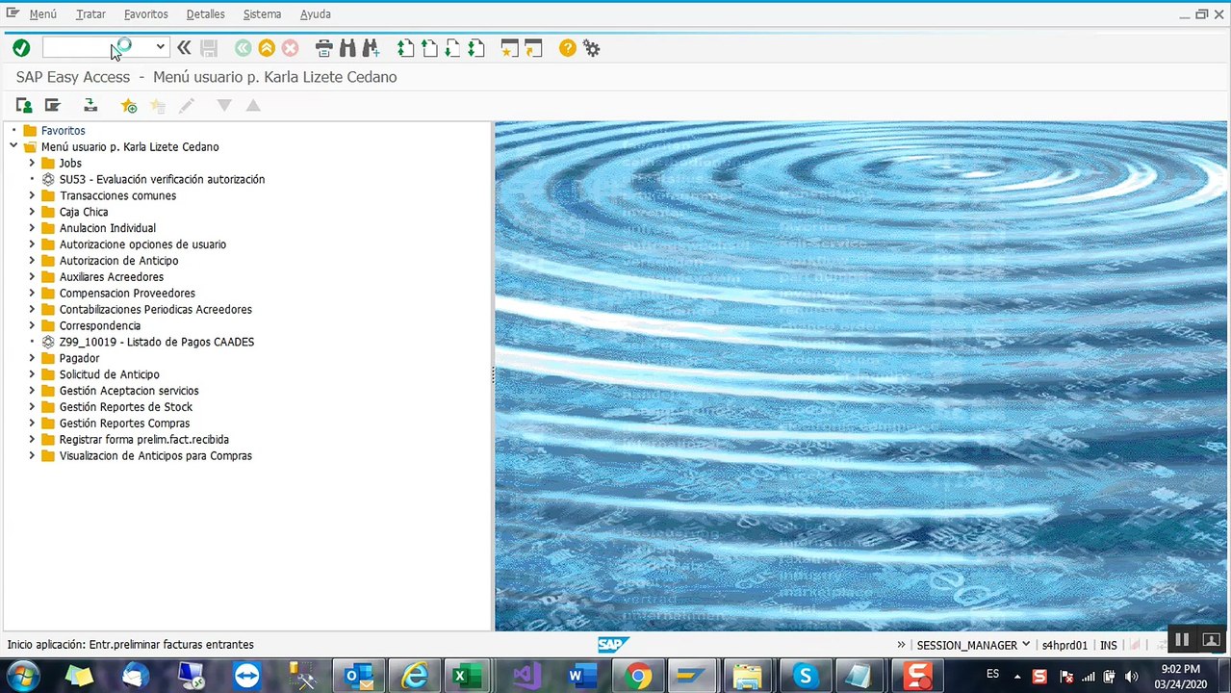The image size is (1231, 693).
Task: Click the Add to Favorites star icon
Action: [x=129, y=105]
